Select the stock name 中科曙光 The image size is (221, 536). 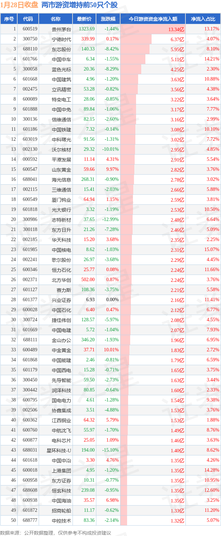point(61,140)
